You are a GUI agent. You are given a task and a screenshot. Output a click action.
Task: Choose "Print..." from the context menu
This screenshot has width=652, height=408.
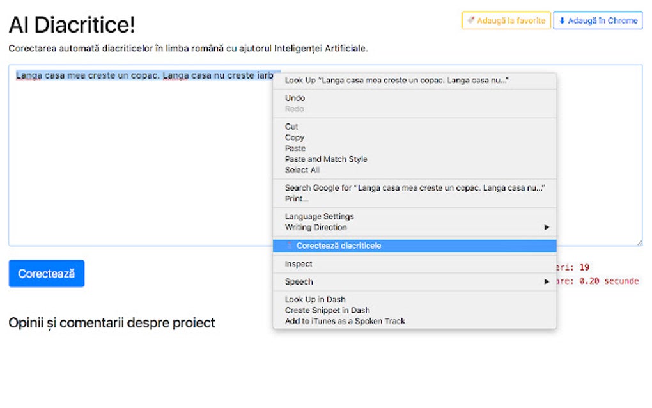pyautogui.click(x=295, y=198)
